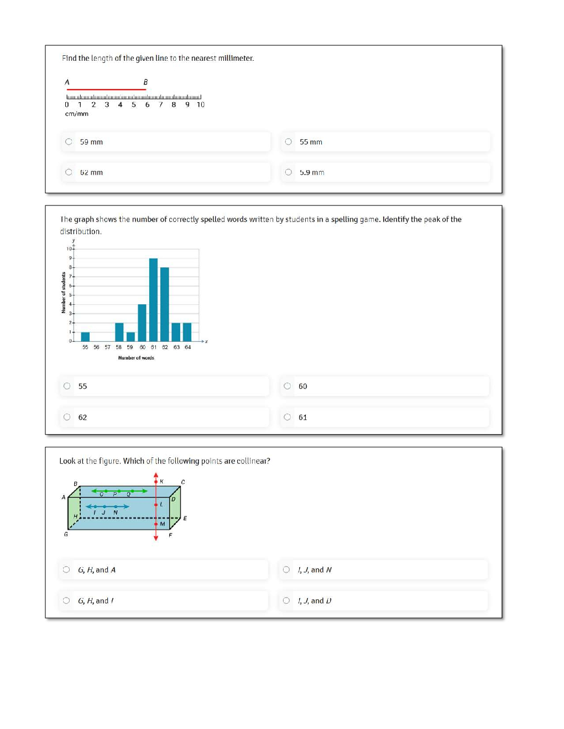This screenshot has height=729, width=564.
Task: Select the 59 mm answer option
Action: (69, 142)
